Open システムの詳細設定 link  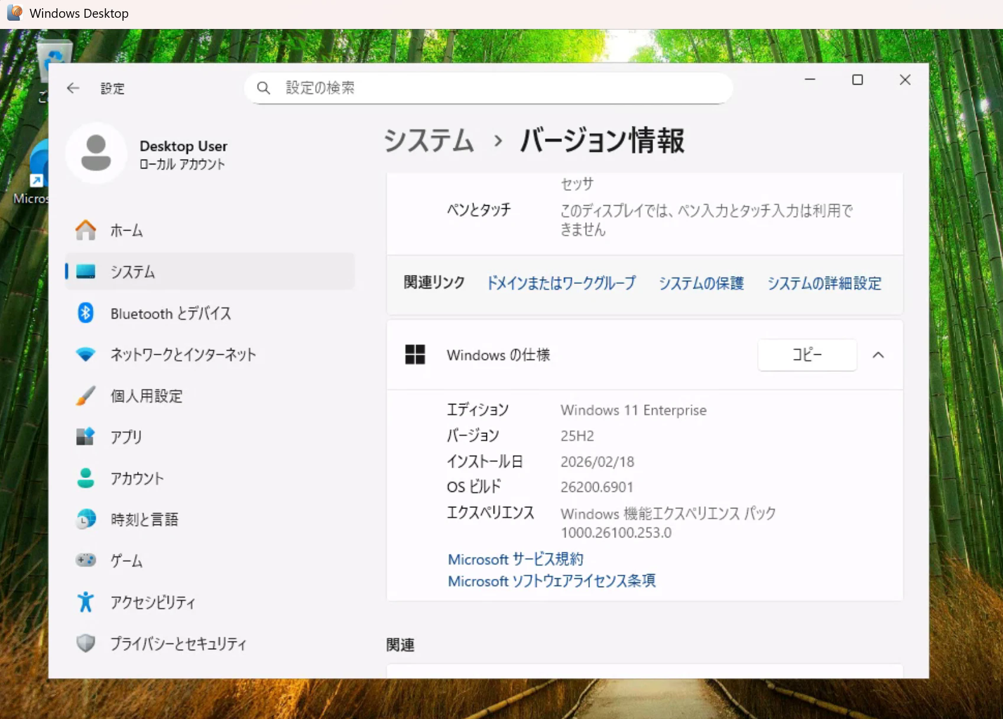coord(825,283)
